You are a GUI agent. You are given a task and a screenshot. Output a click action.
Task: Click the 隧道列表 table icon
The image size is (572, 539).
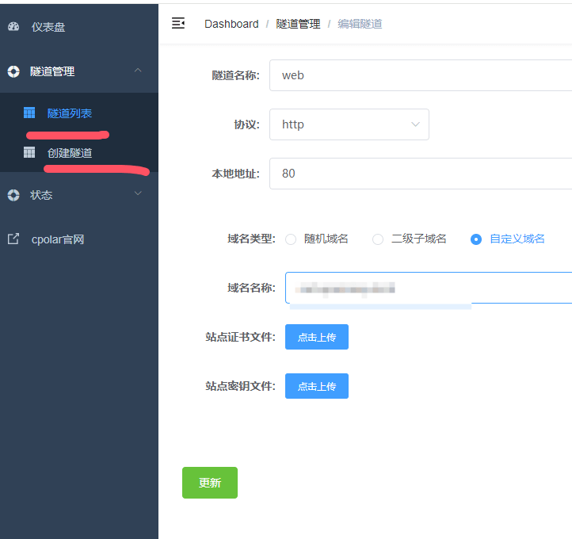pos(29,113)
